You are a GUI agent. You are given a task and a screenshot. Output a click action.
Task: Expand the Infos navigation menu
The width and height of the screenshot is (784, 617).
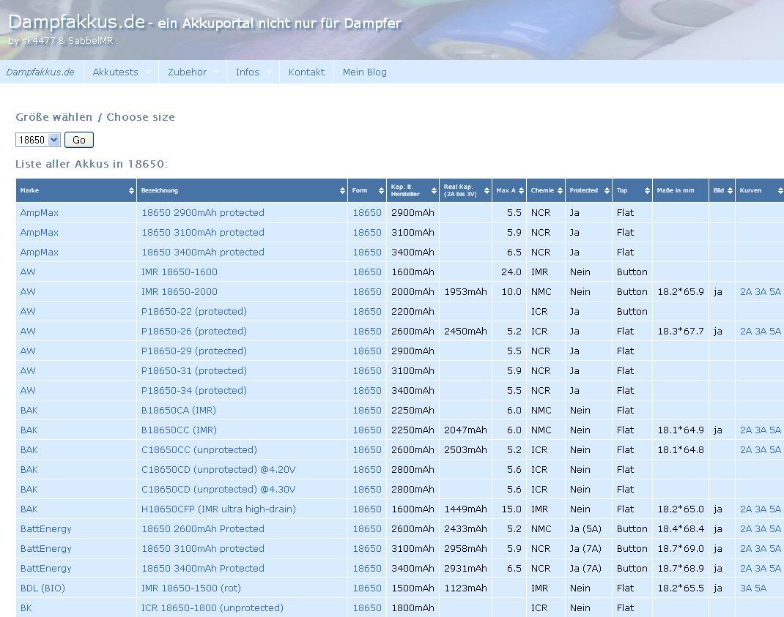click(253, 72)
